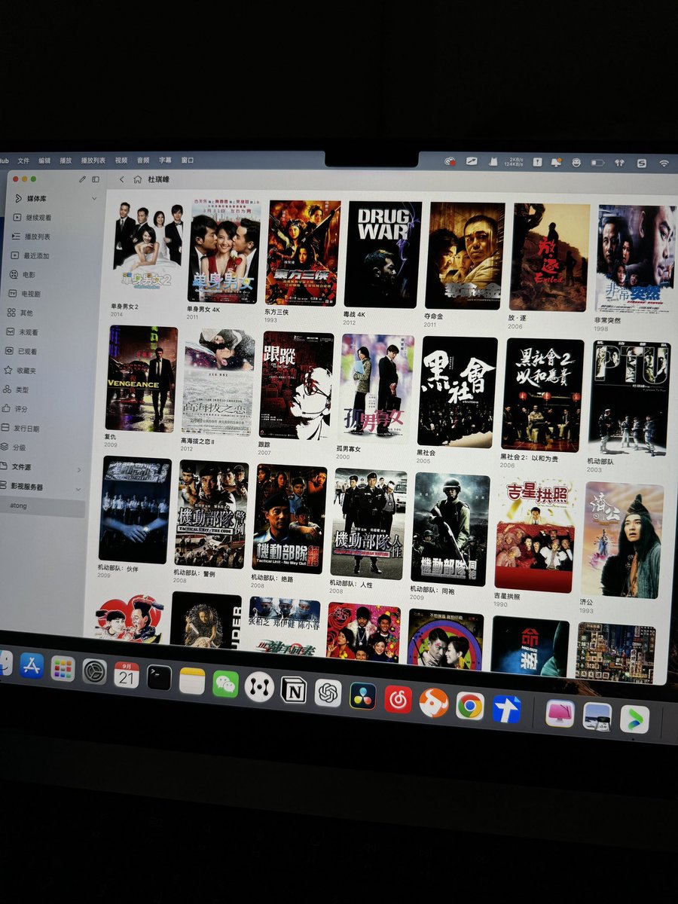This screenshot has width=678, height=904.
Task: Select the atong server entry
Action: 17,507
